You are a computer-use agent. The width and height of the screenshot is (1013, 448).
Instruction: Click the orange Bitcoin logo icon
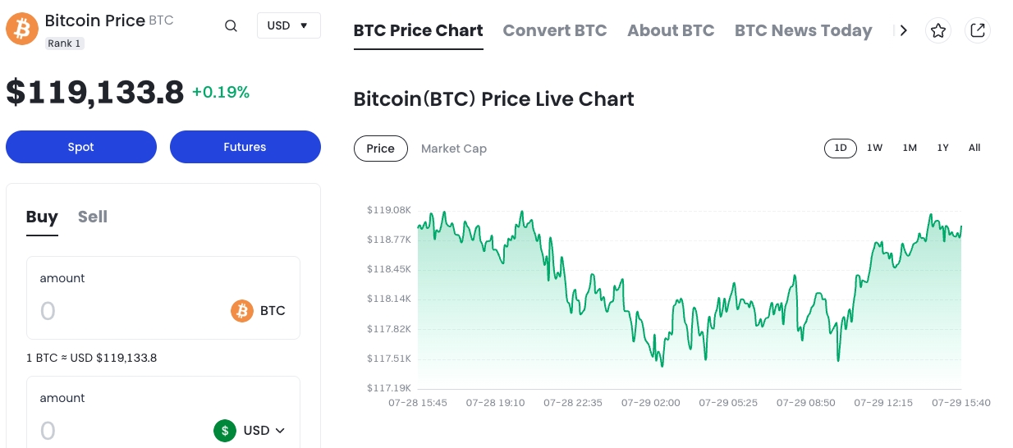(22, 29)
